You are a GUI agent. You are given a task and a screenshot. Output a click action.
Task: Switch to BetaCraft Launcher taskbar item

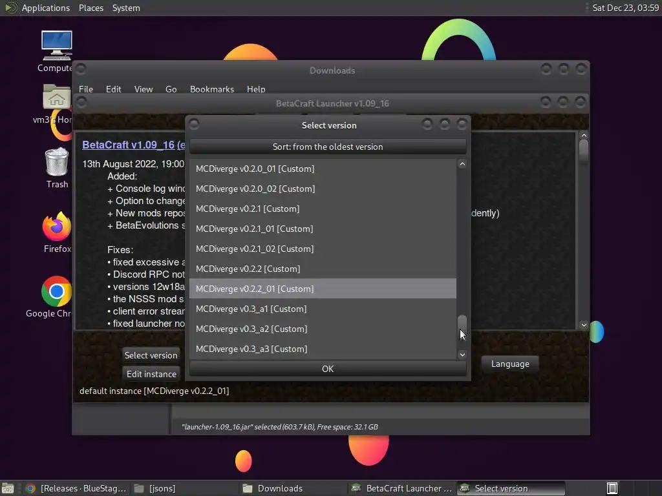(x=402, y=488)
